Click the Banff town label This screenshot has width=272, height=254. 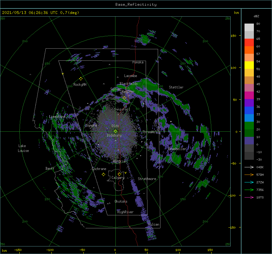point(50,169)
